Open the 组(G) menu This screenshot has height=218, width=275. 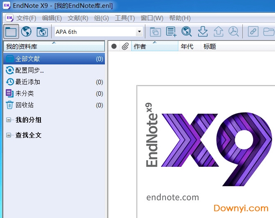(102, 18)
